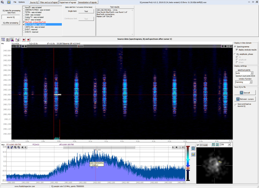Switch to Demodulation of signals tab

point(87,2)
